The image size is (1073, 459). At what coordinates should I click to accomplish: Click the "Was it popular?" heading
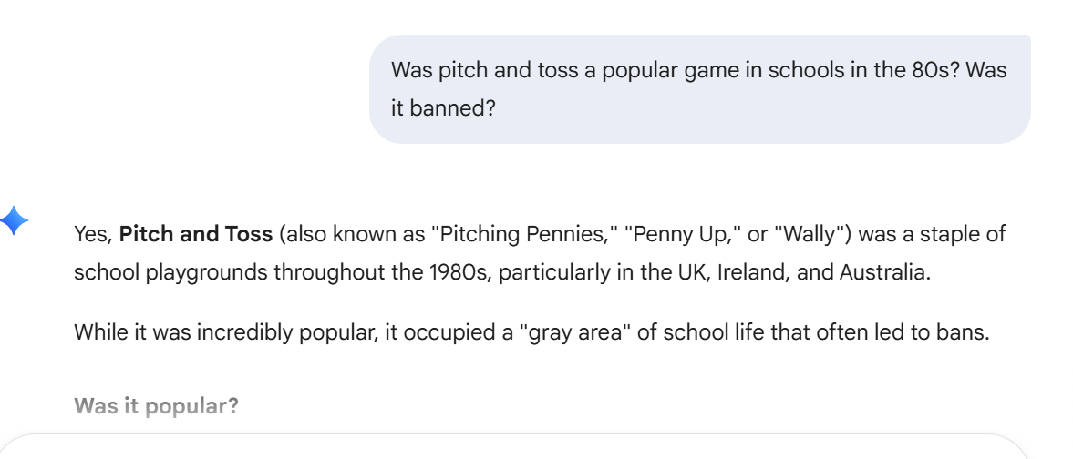pos(156,405)
